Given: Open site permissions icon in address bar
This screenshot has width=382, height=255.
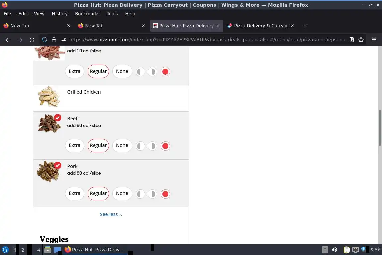Looking at the screenshot, I should (x=63, y=40).
